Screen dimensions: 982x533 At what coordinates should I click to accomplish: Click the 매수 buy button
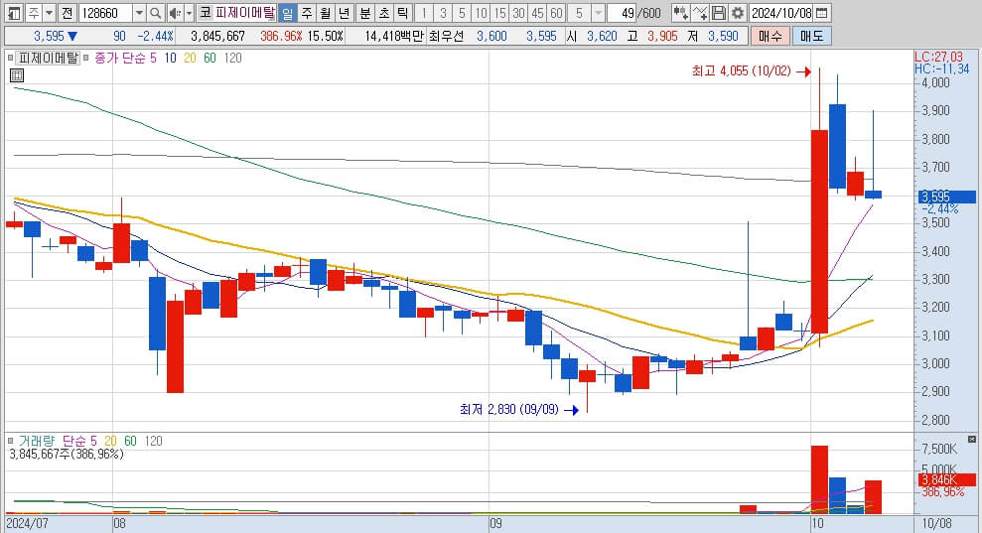(770, 37)
